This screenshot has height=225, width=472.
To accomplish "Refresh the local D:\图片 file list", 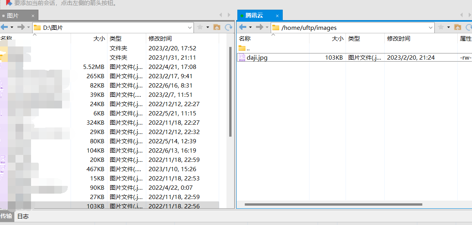I will click(229, 27).
